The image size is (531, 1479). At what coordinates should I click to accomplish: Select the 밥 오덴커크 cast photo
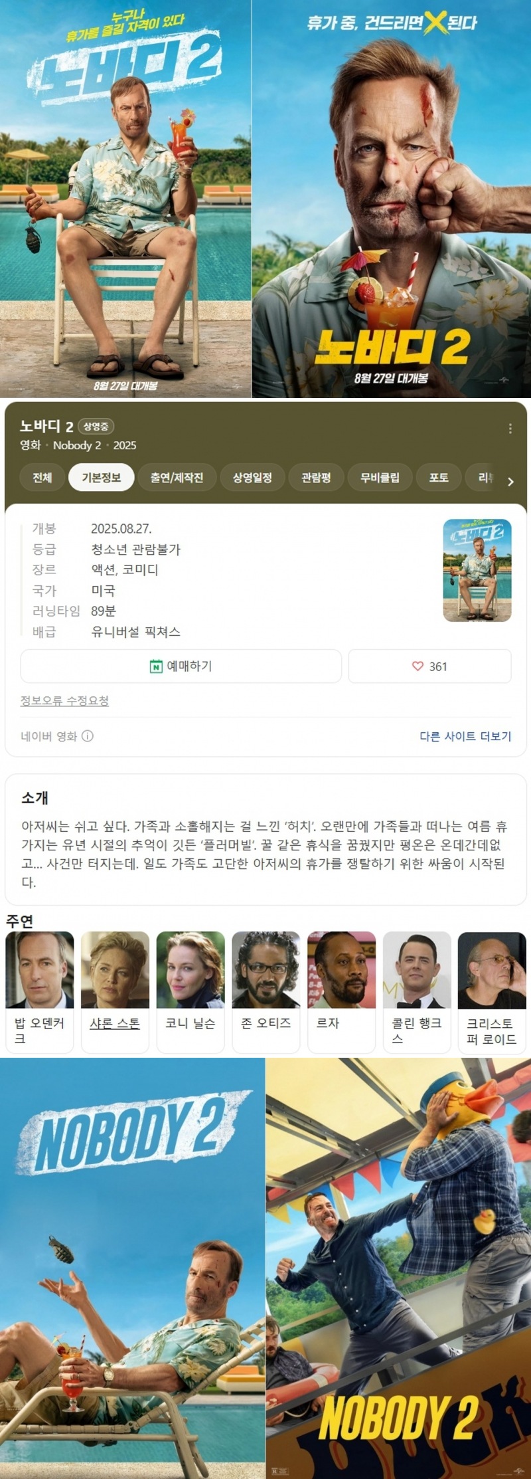40,969
